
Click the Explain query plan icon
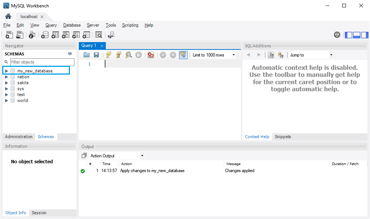tap(128, 55)
